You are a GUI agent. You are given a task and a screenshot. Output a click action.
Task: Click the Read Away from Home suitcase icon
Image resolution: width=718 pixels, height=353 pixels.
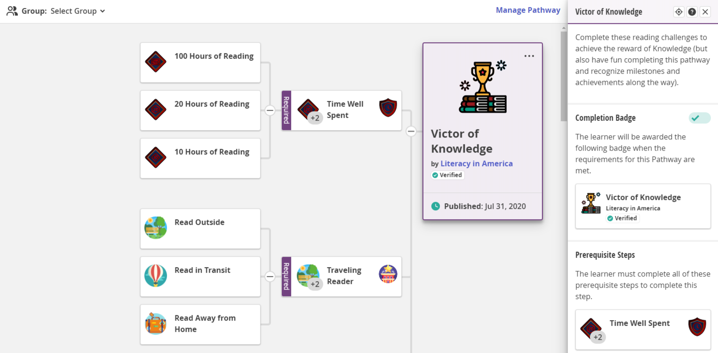(x=156, y=323)
